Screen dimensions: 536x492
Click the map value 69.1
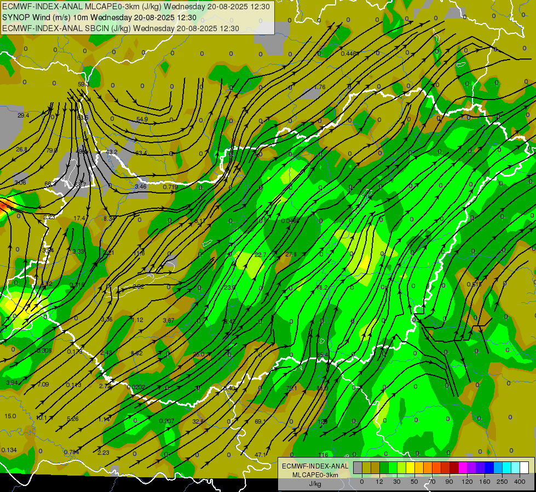click(x=260, y=421)
